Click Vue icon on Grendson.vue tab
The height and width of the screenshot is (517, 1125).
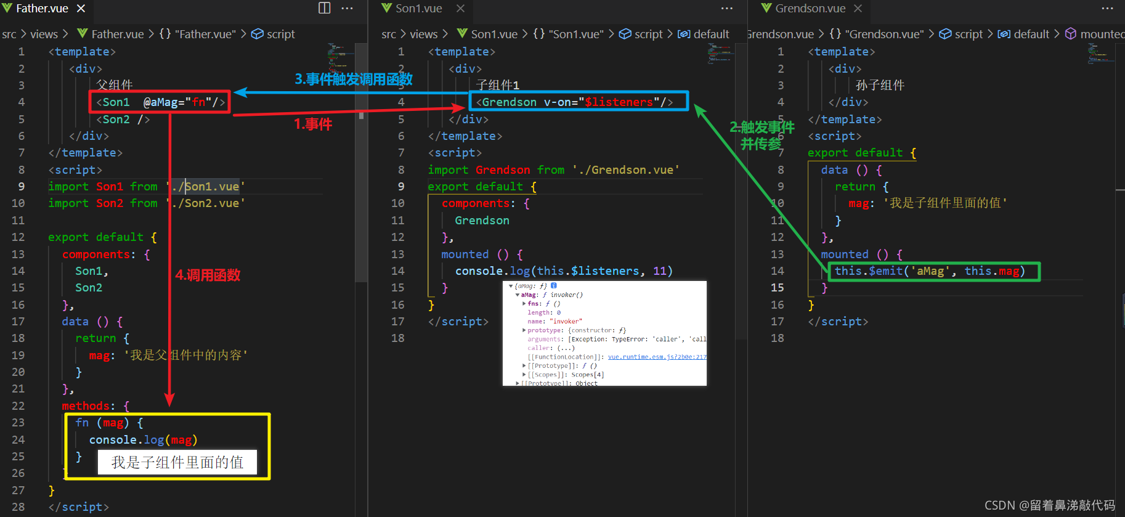(766, 8)
